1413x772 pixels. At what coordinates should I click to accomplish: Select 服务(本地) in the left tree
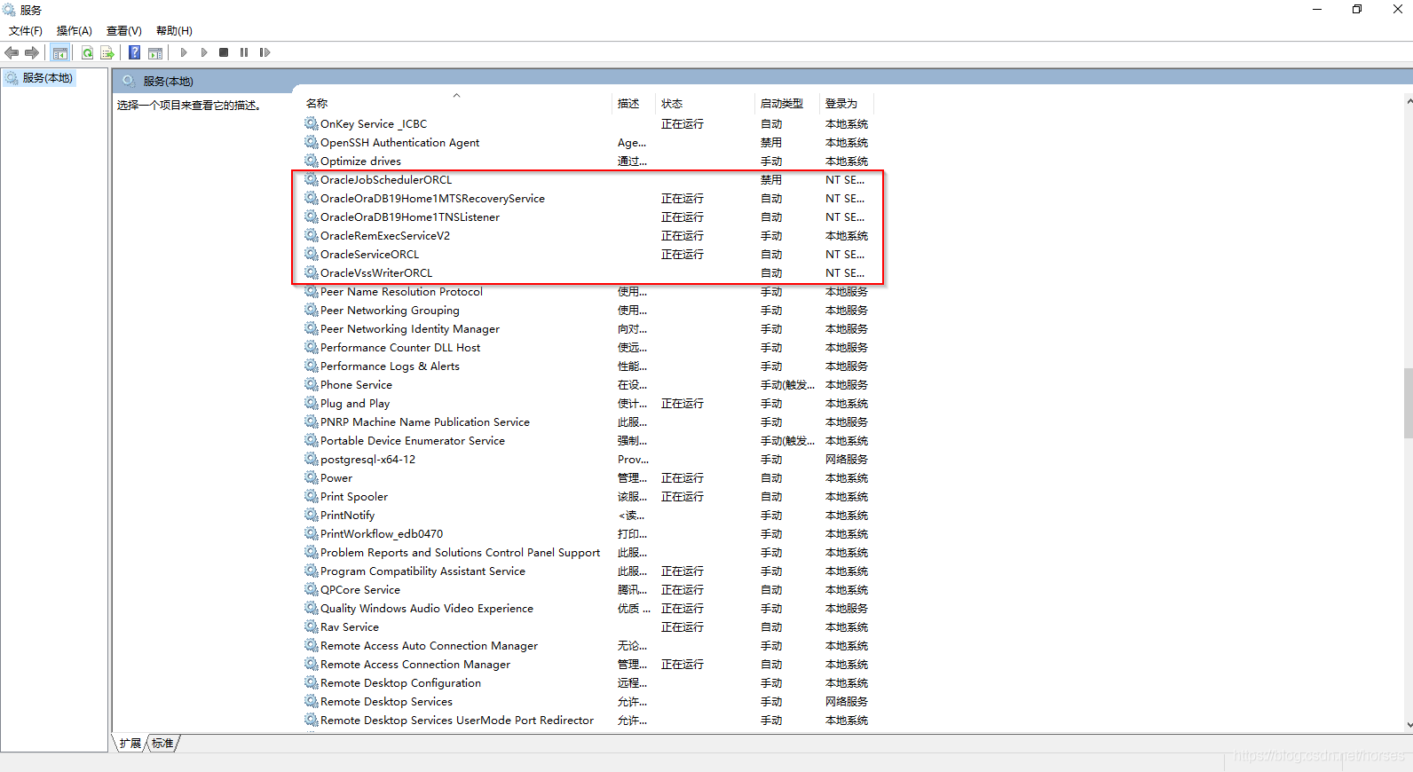point(47,78)
